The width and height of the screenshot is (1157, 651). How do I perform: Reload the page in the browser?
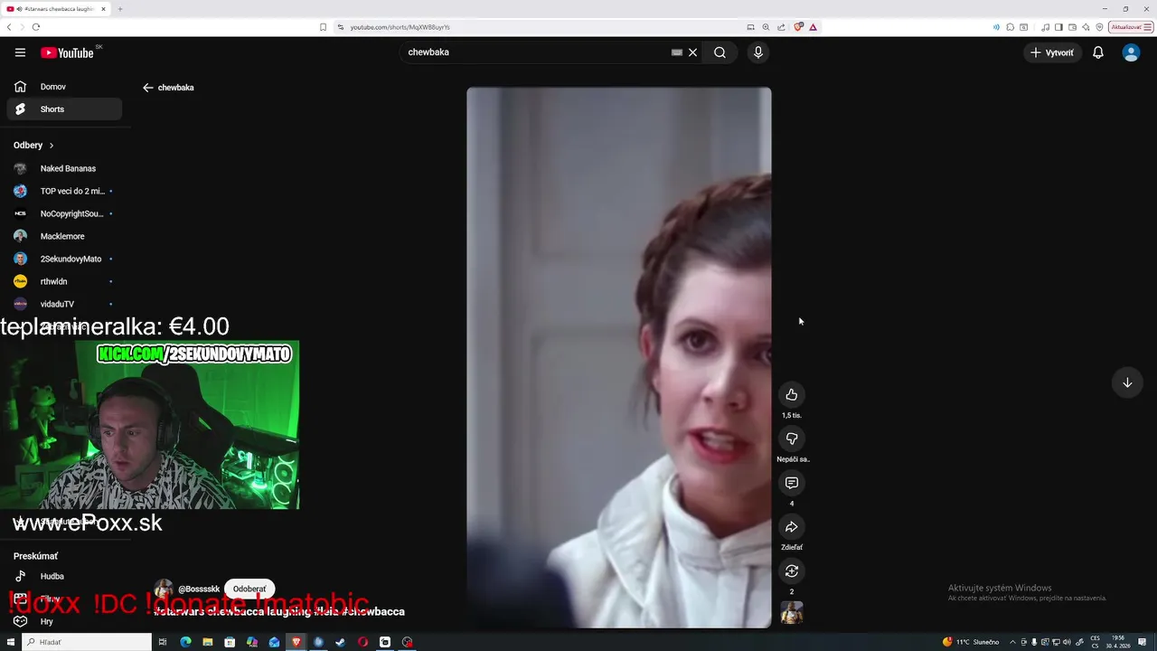36,27
